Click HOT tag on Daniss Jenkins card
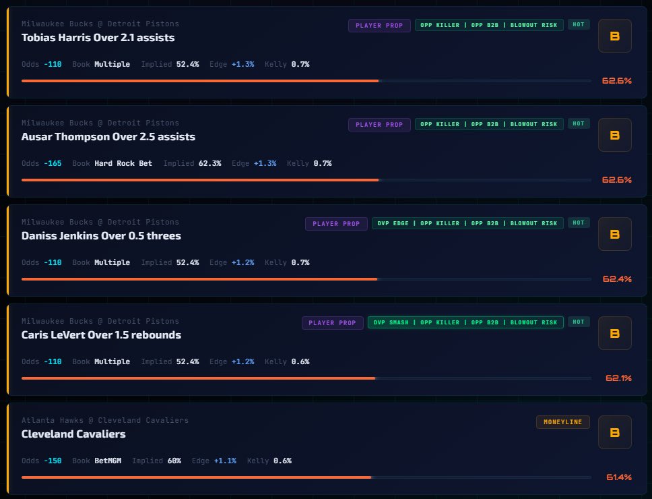 (579, 223)
